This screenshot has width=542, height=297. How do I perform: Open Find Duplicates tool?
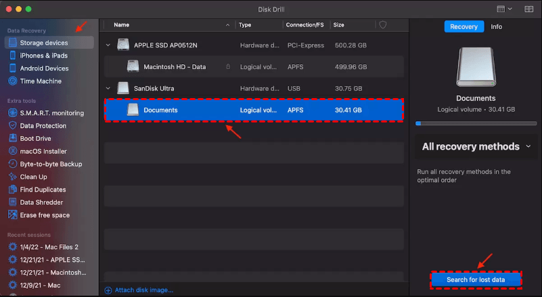tap(43, 190)
